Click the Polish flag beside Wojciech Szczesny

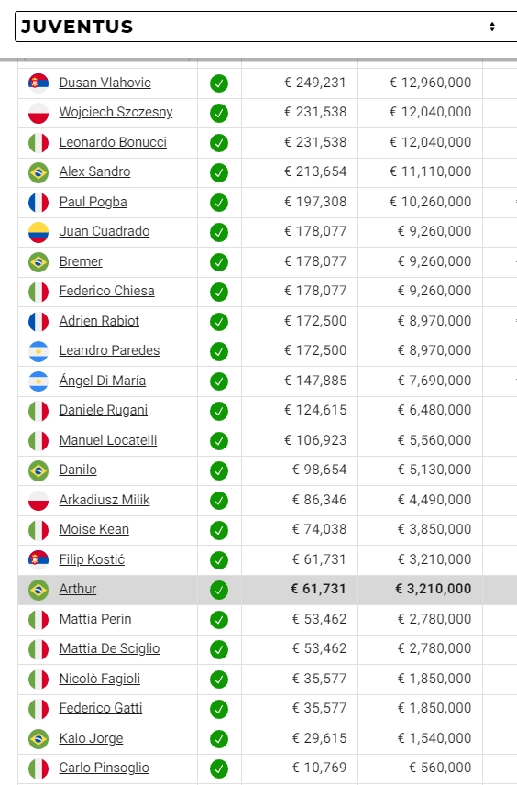click(x=38, y=113)
